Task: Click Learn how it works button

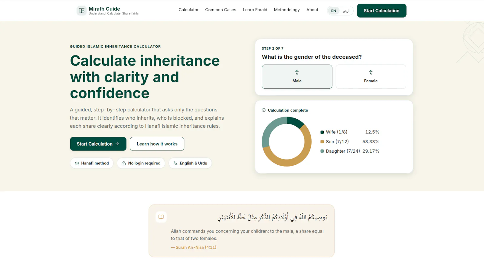Action: (157, 144)
